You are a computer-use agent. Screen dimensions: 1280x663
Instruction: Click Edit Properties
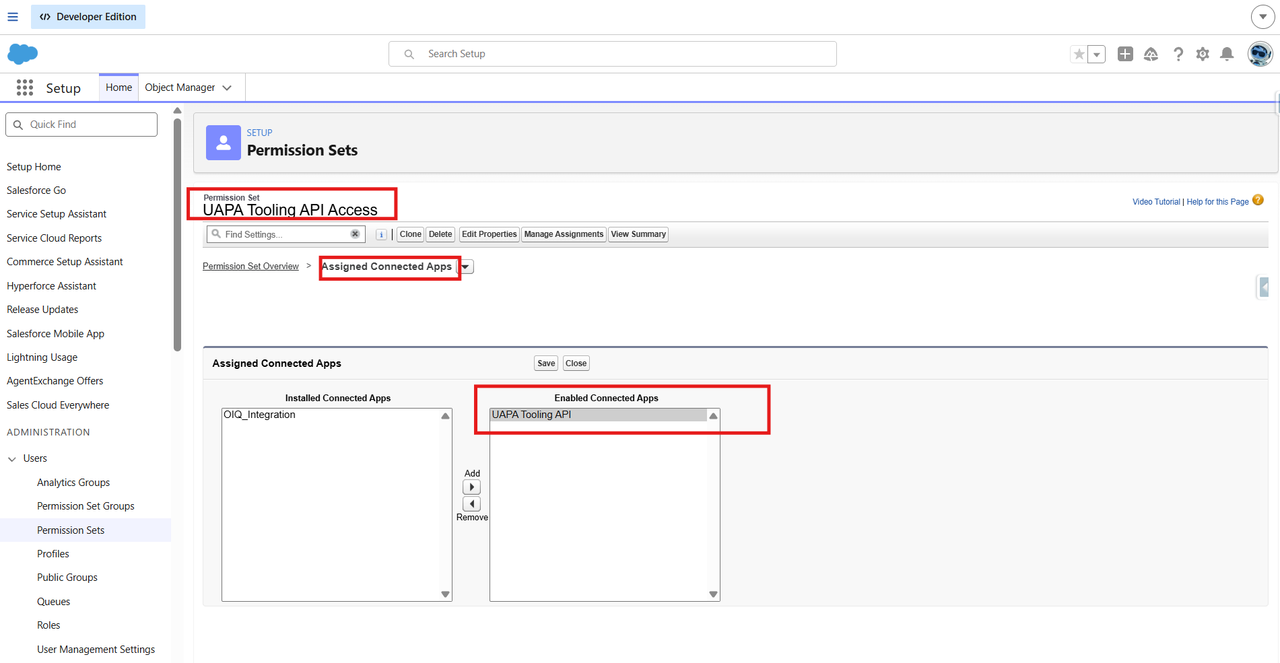[x=489, y=234]
